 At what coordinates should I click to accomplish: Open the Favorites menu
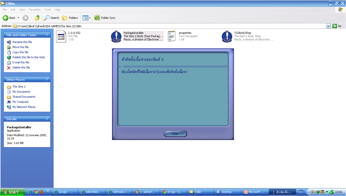35,10
